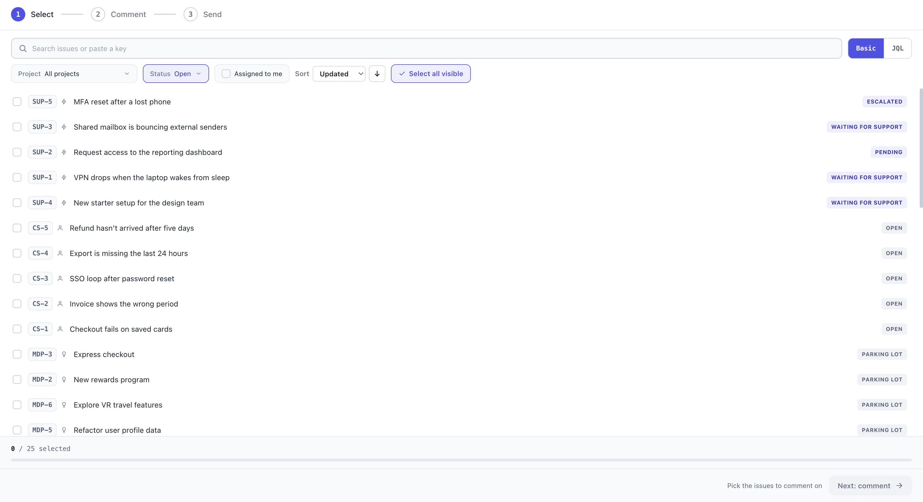
Task: Click the lightbulb icon beside MDP-6
Action: (x=64, y=405)
